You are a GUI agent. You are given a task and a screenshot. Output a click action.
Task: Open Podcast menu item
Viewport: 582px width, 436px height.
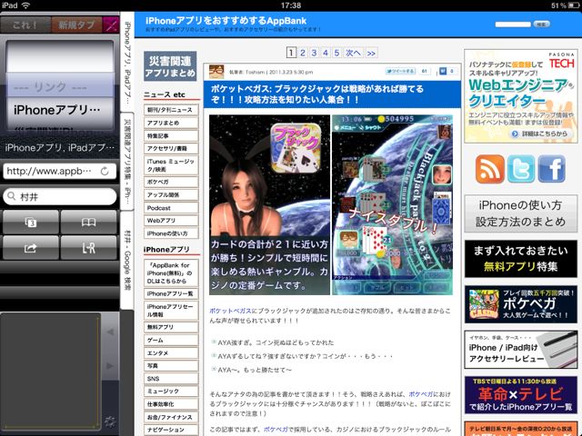tap(171, 208)
